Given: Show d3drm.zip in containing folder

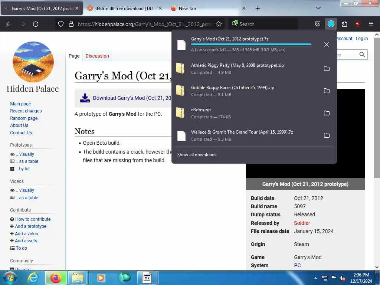Looking at the screenshot, I should pos(327,113).
